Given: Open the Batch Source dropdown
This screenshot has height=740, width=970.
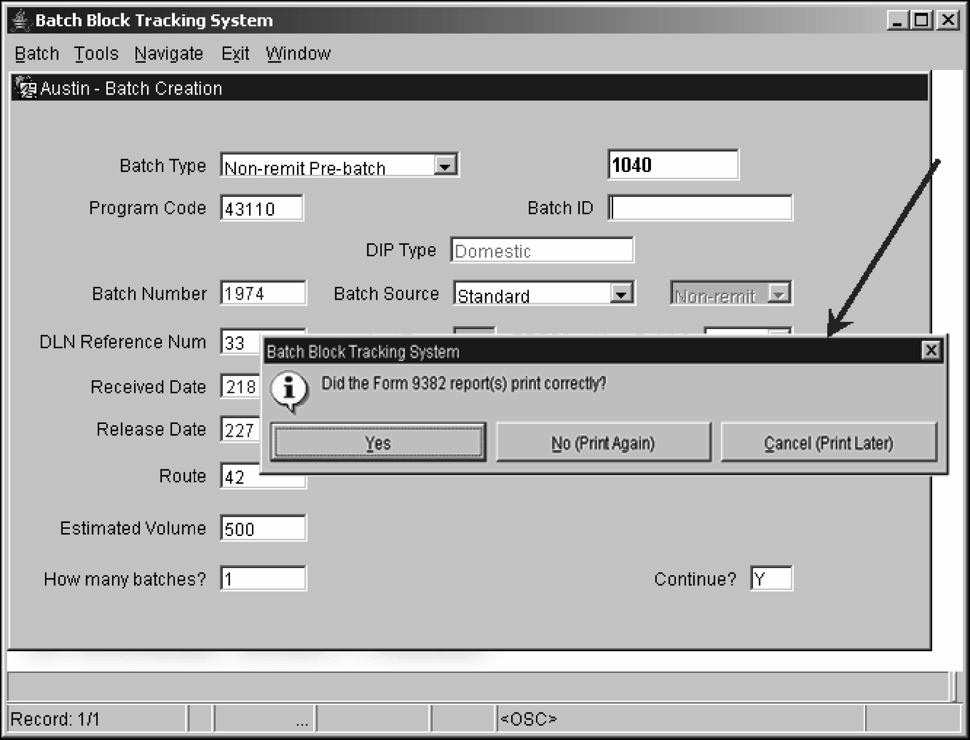Looking at the screenshot, I should coord(621,294).
